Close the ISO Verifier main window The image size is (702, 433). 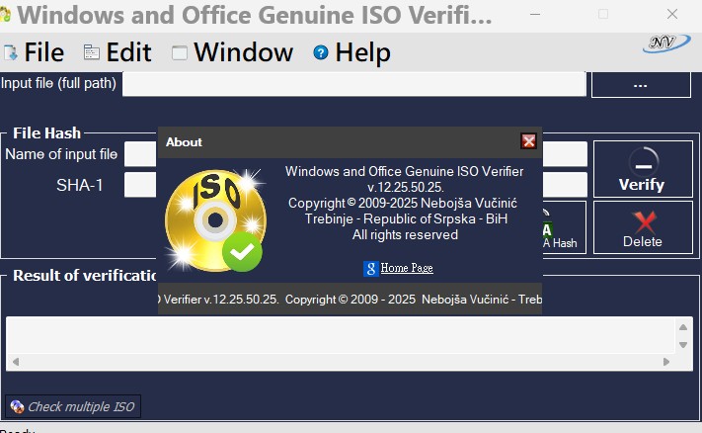click(672, 15)
